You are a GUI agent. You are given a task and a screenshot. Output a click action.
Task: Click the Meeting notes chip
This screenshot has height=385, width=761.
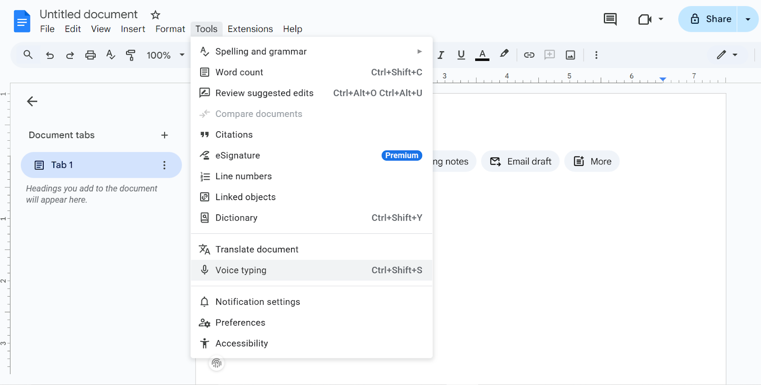(454, 162)
